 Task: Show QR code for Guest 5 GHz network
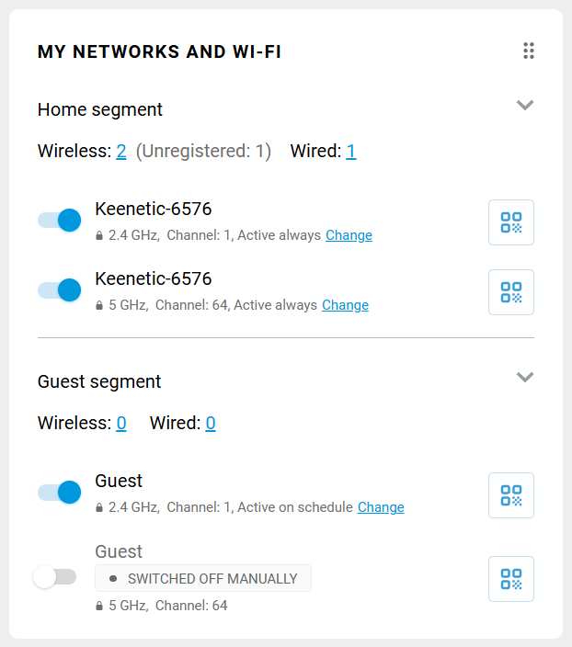(x=510, y=579)
